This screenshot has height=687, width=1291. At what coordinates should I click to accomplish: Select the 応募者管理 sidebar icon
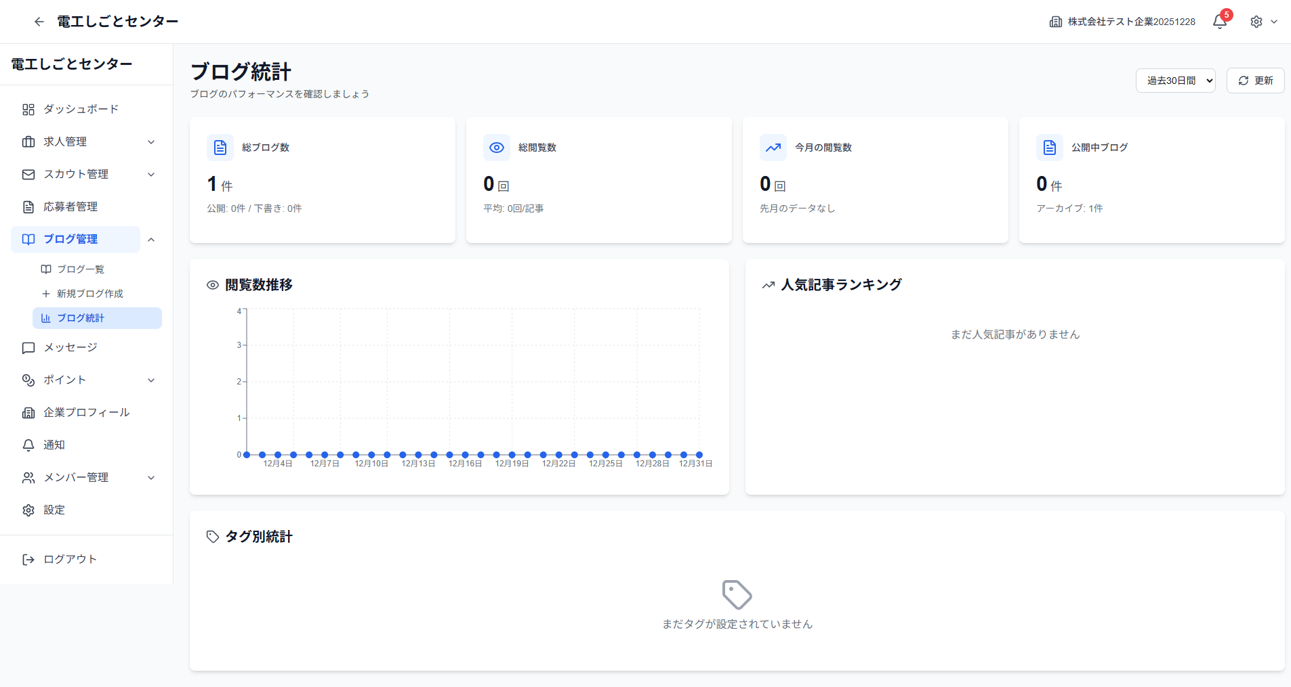click(28, 206)
